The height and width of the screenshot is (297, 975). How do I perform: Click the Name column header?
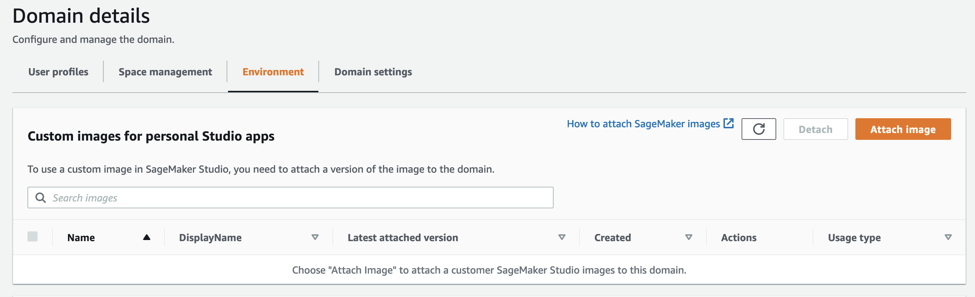[81, 238]
